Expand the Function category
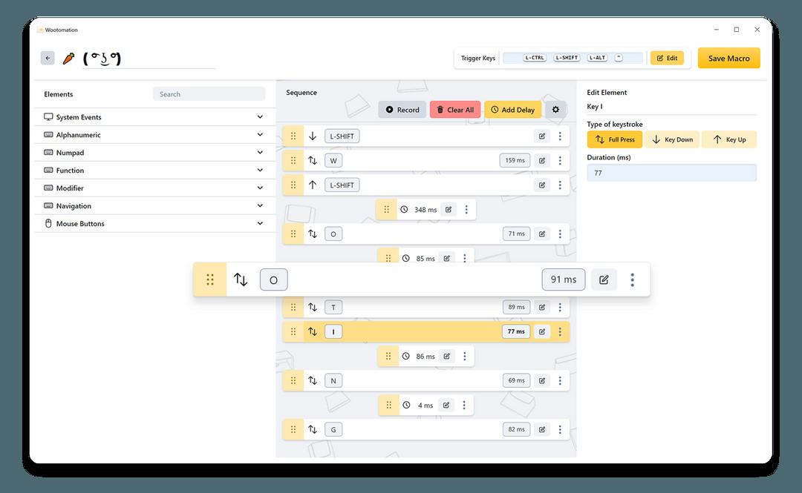This screenshot has height=493, width=802. click(x=155, y=170)
